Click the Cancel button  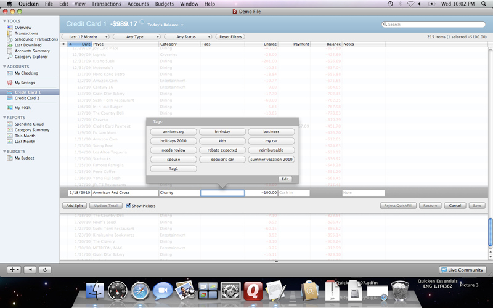[x=455, y=206]
